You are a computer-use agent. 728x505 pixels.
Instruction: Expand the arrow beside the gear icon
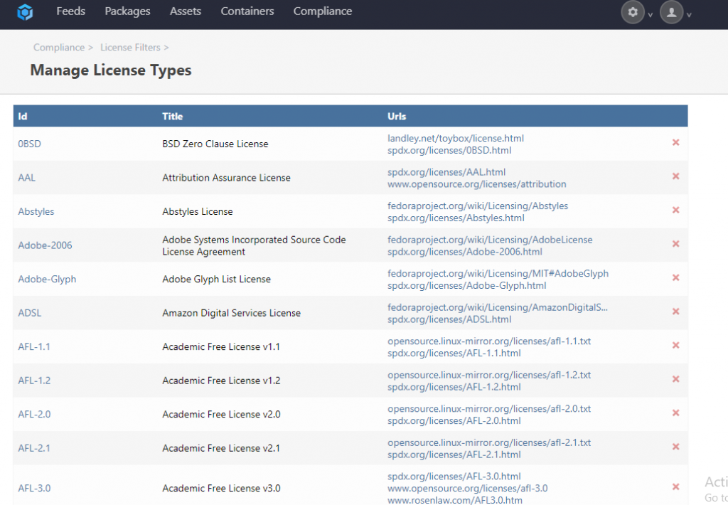650,15
